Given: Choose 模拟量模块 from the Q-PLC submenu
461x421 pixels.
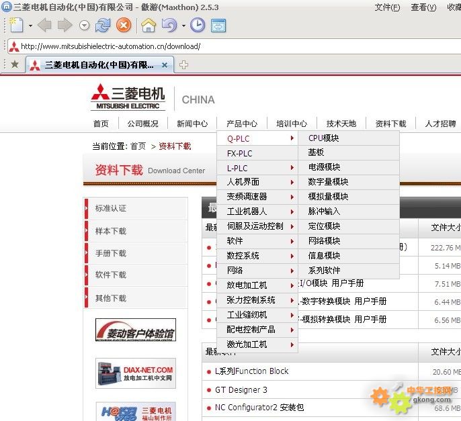Looking at the screenshot, I should pos(349,197).
